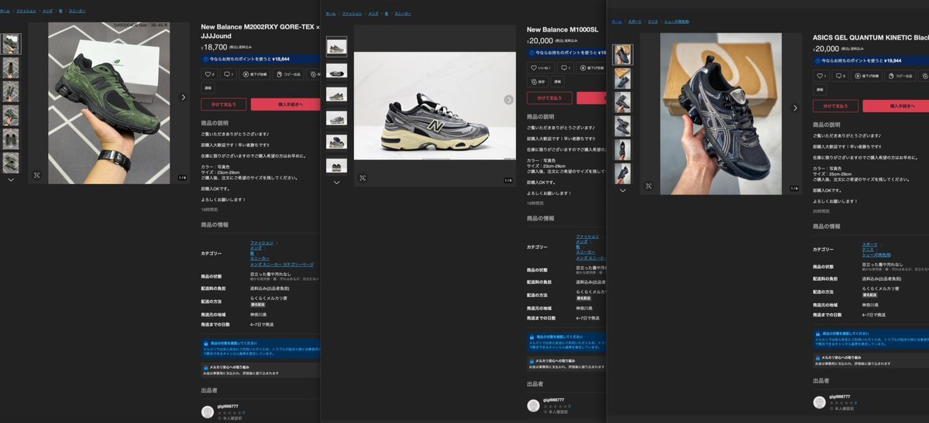
Task: Click the main green M2002RXY shoe photo
Action: click(109, 103)
